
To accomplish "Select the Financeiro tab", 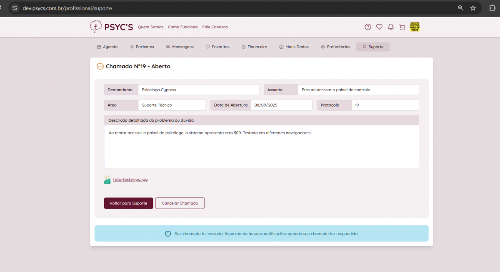I will coord(254,47).
